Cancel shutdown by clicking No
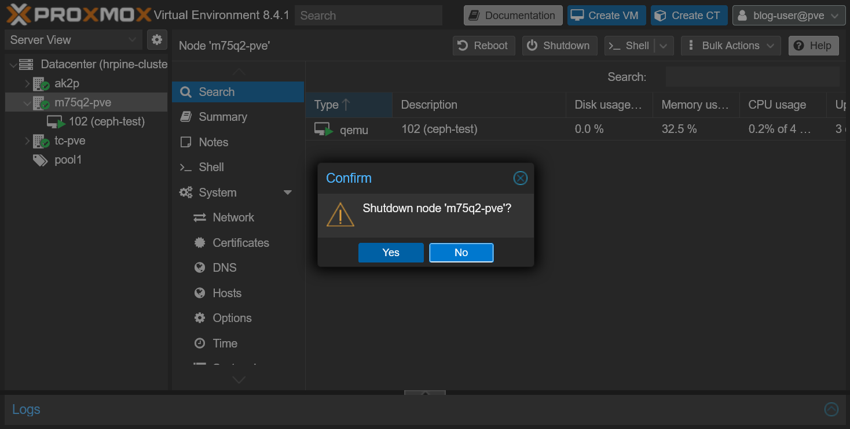Screen dimensions: 850x429 click(x=461, y=253)
